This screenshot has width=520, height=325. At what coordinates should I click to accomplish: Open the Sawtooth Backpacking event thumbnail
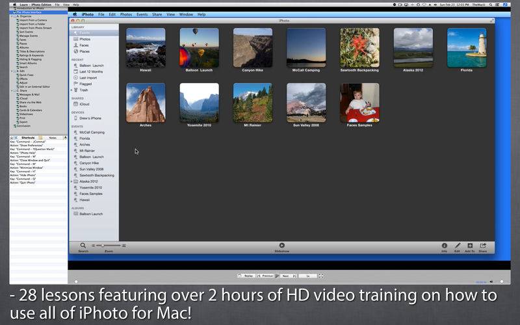tap(359, 47)
